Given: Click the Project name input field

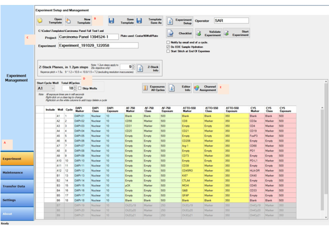Looking at the screenshot, I should click(88, 37).
